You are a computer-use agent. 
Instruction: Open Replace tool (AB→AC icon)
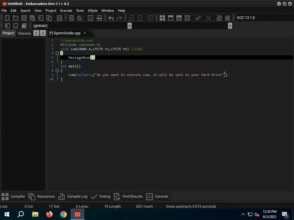point(80,18)
